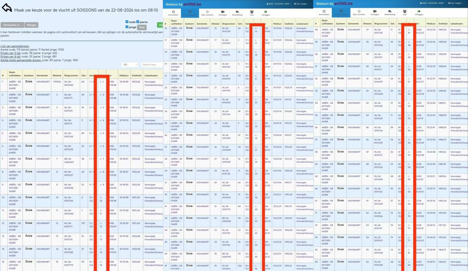Select speed value 1475,40 in right panel

pyautogui.click(x=442, y=213)
